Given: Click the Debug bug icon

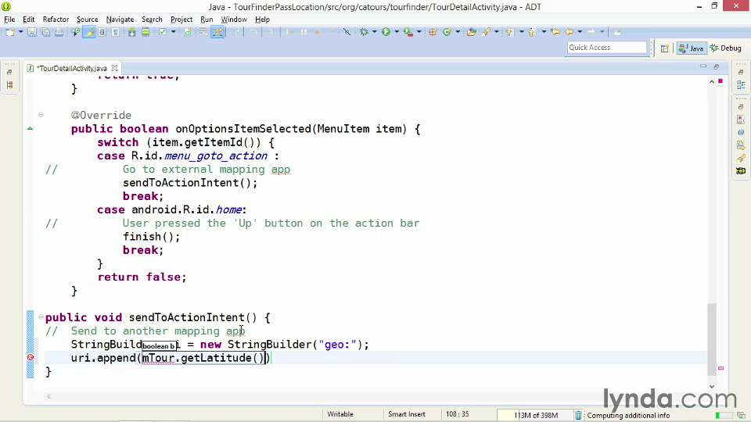Looking at the screenshot, I should pos(364,32).
